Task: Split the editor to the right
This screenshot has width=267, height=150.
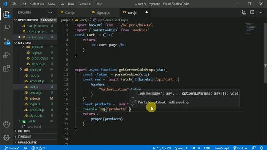Action: pos(252,12)
